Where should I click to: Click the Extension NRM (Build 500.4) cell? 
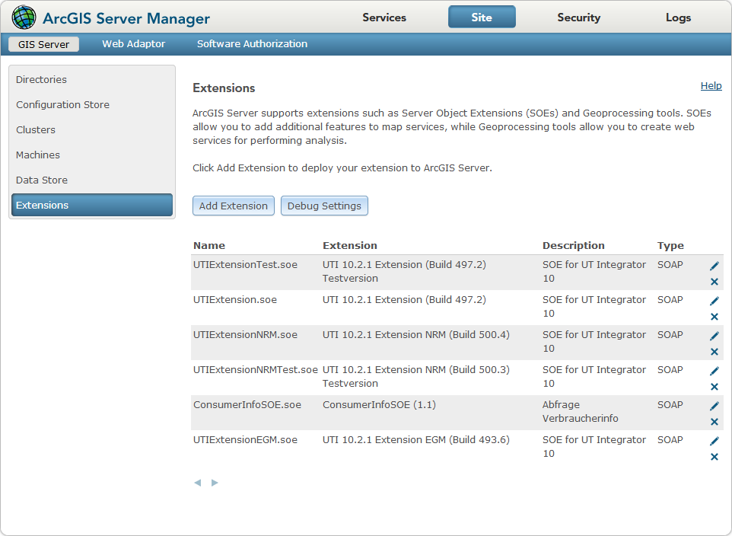point(416,334)
